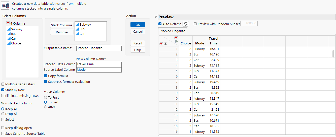Image resolution: width=336 pixels, height=137 pixels.
Task: Select row number 16 in the preview
Action: click(x=169, y=132)
